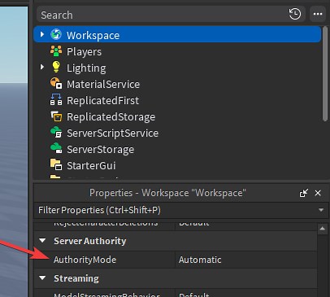This screenshot has width=330, height=297.
Task: Click the ServerStorage cloud icon
Action: (x=56, y=148)
